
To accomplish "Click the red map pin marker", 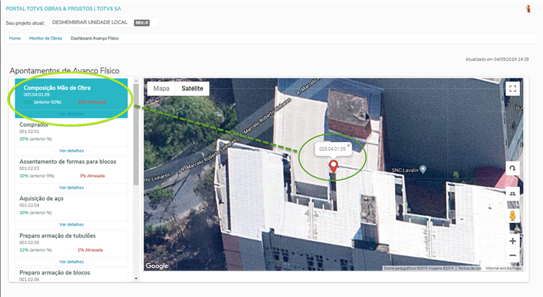I will click(333, 166).
